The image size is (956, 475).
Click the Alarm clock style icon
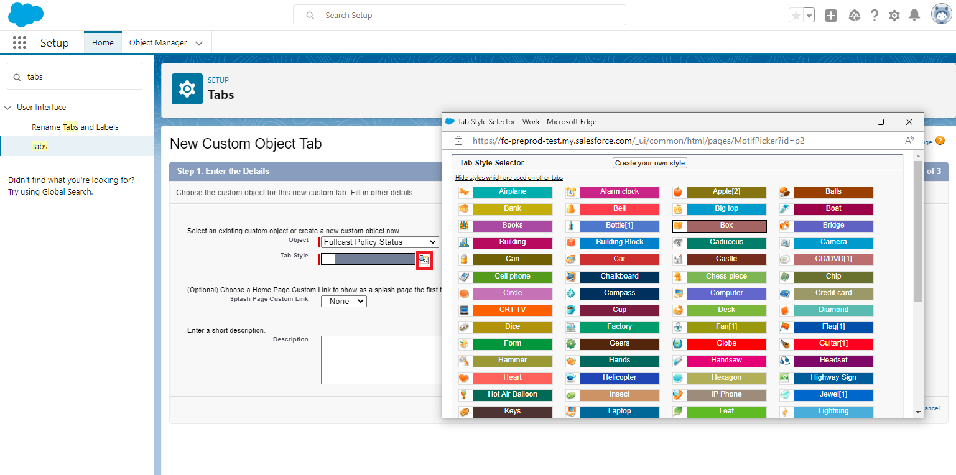(571, 192)
